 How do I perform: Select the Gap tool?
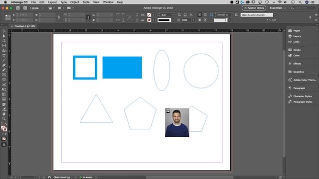[x=4, y=45]
